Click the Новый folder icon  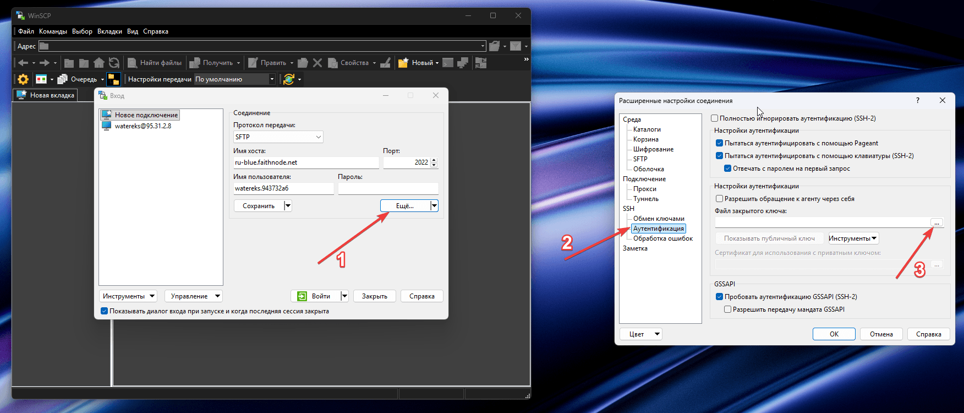[403, 63]
